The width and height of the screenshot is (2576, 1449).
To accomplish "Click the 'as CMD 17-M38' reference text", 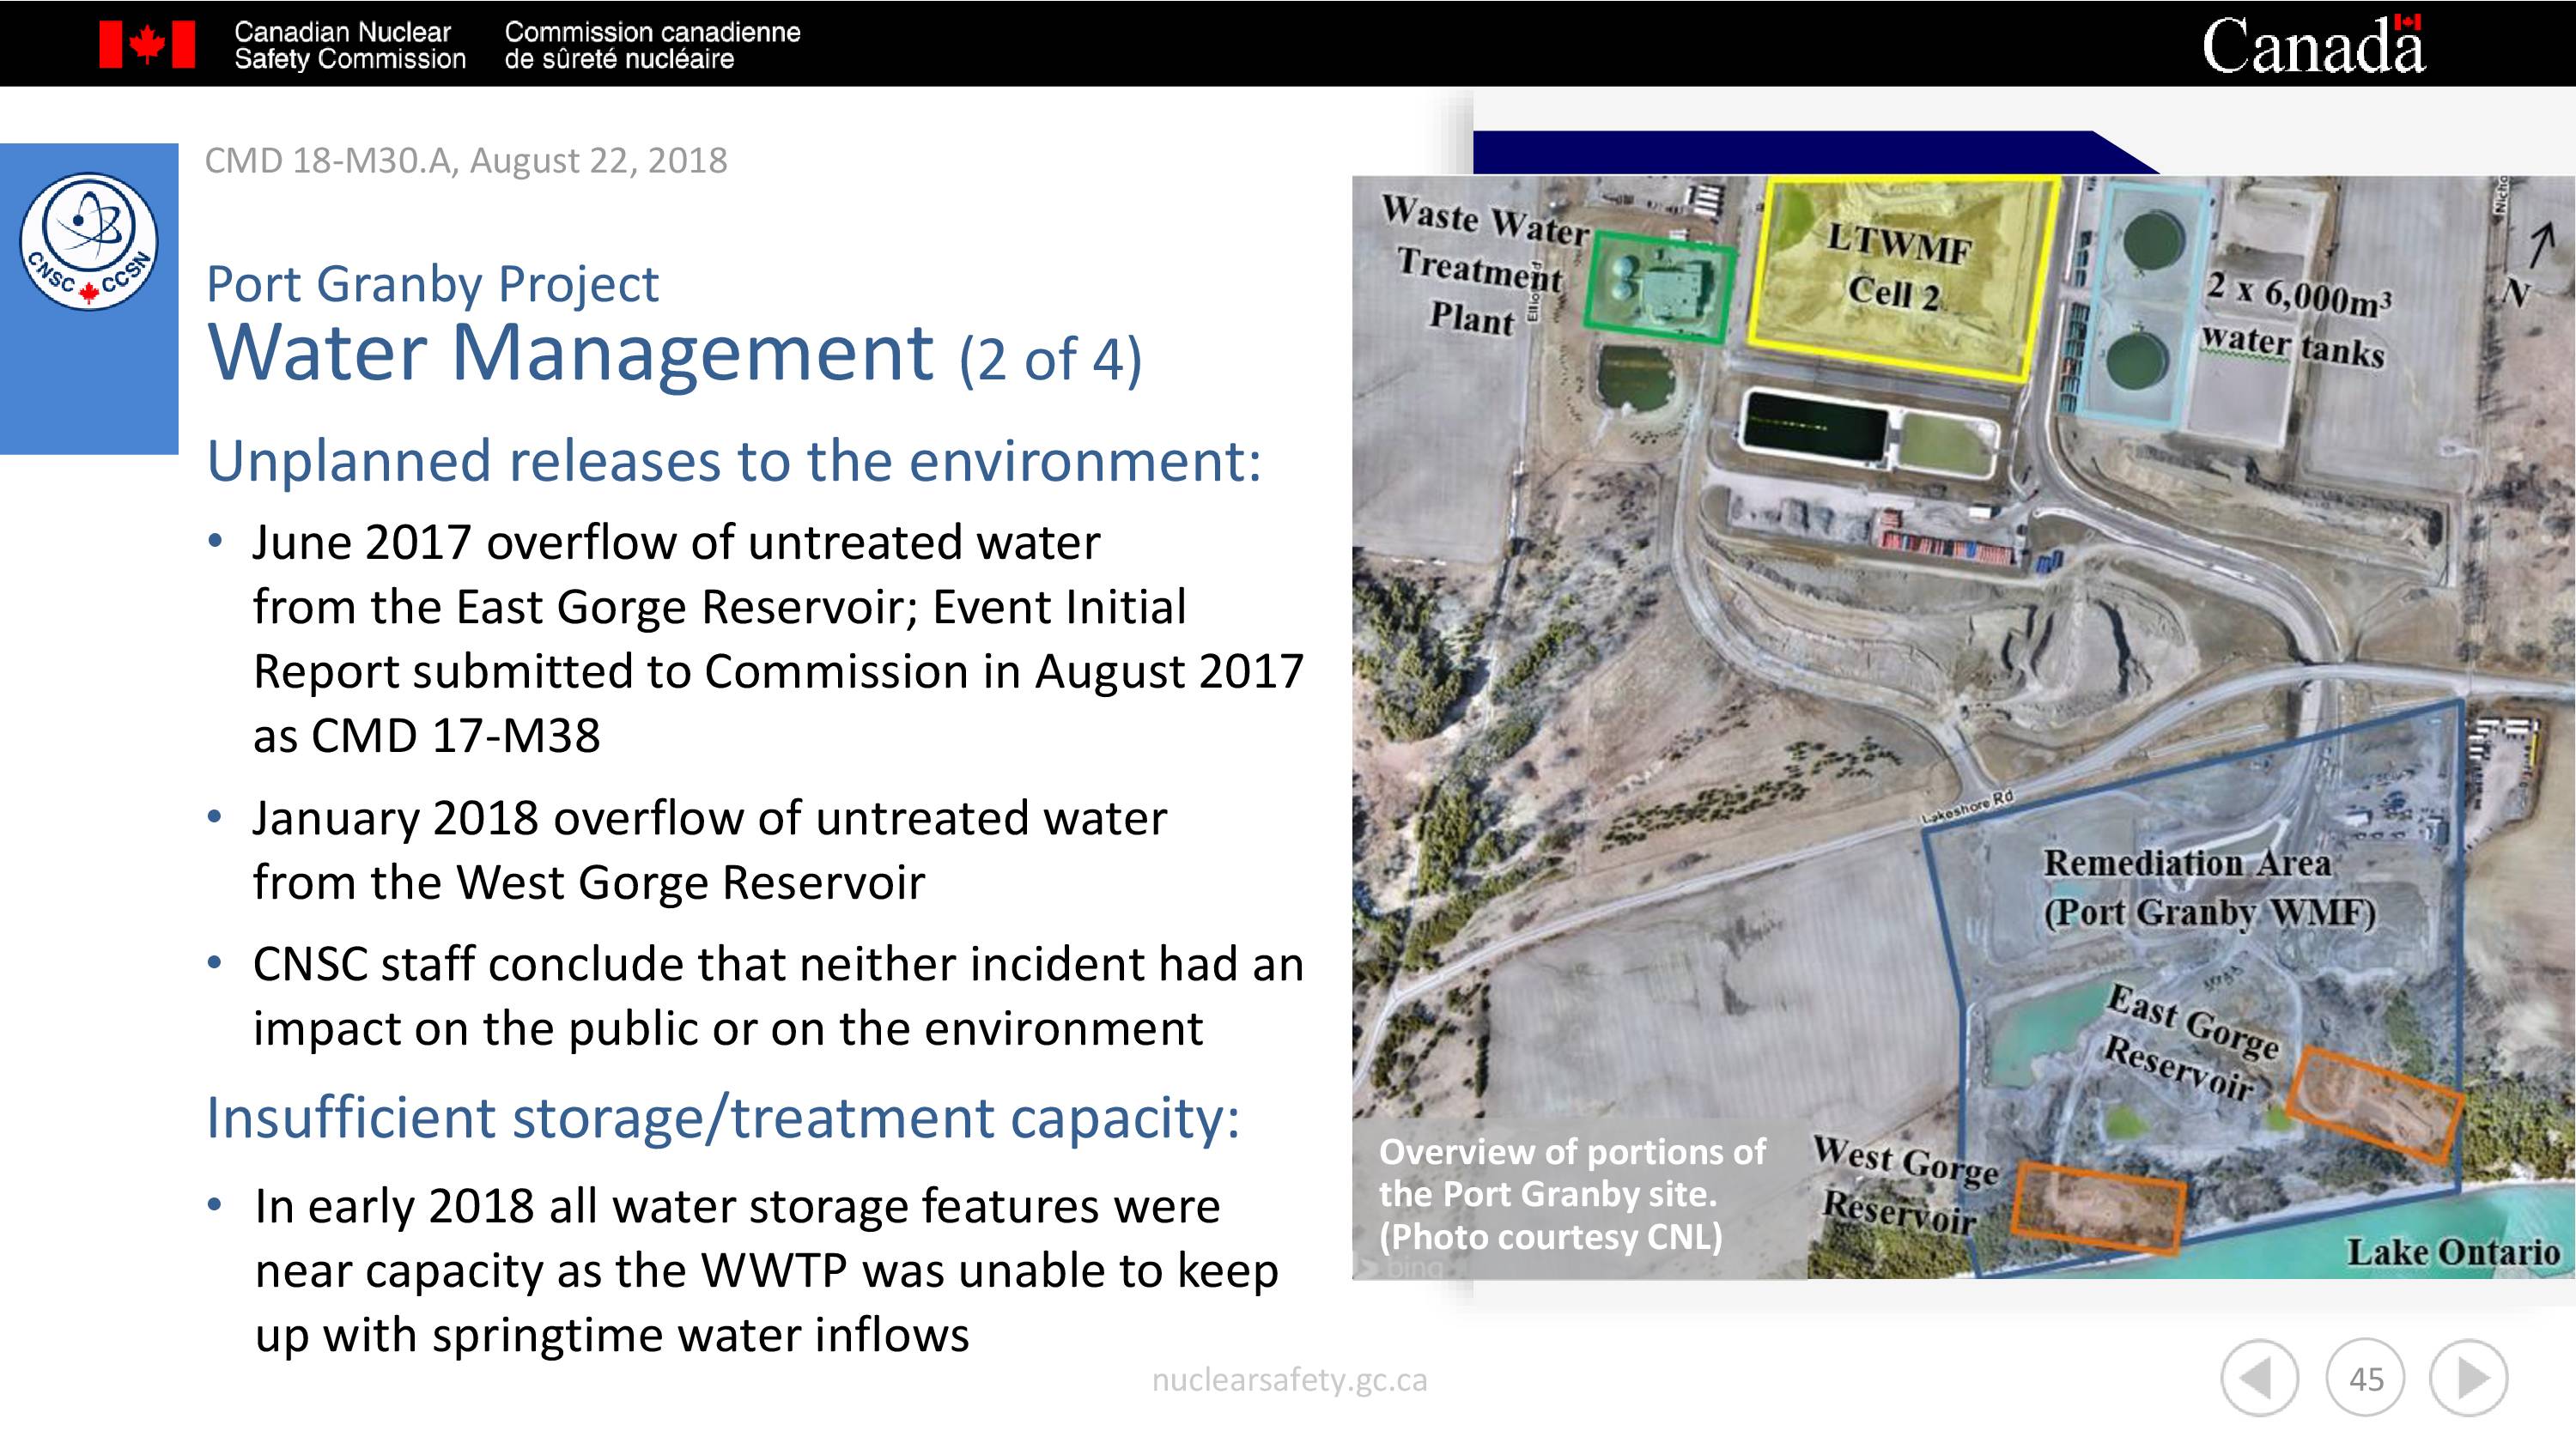I will (x=426, y=736).
